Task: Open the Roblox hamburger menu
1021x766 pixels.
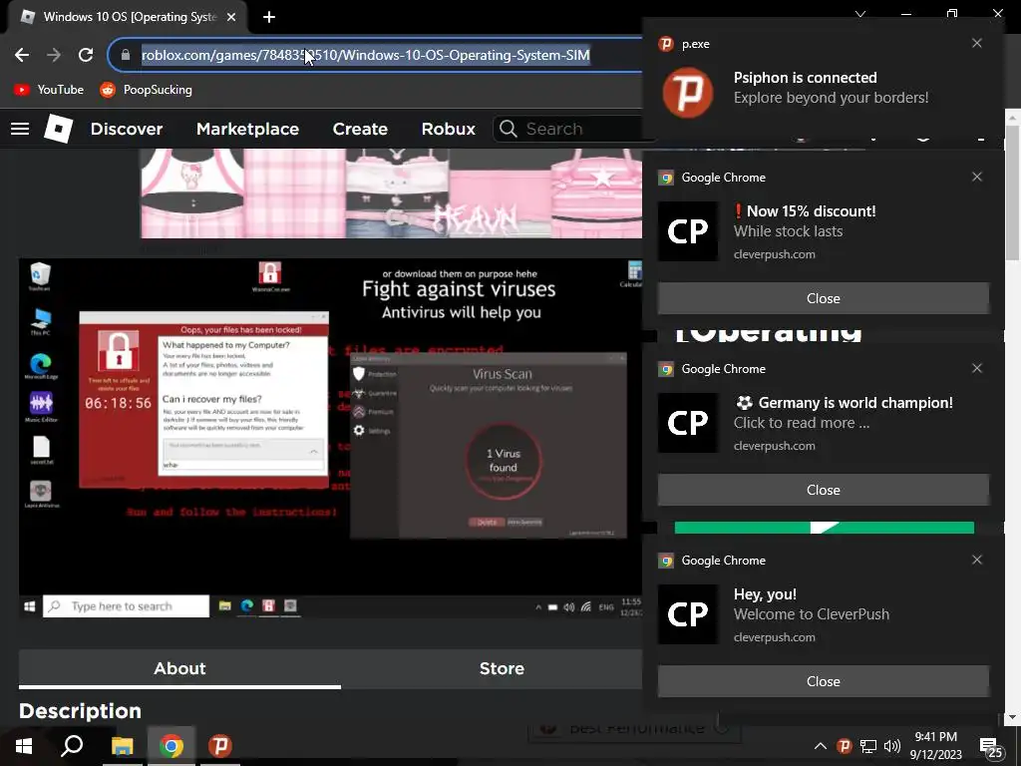Action: tap(20, 129)
